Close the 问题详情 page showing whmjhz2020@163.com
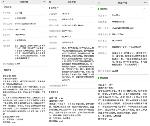The height and width of the screenshot is (126, 150). coord(99,3)
